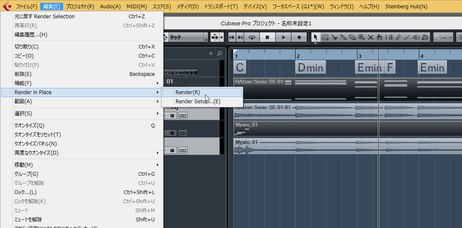Open the プロジェクト(P) menu

80,6
